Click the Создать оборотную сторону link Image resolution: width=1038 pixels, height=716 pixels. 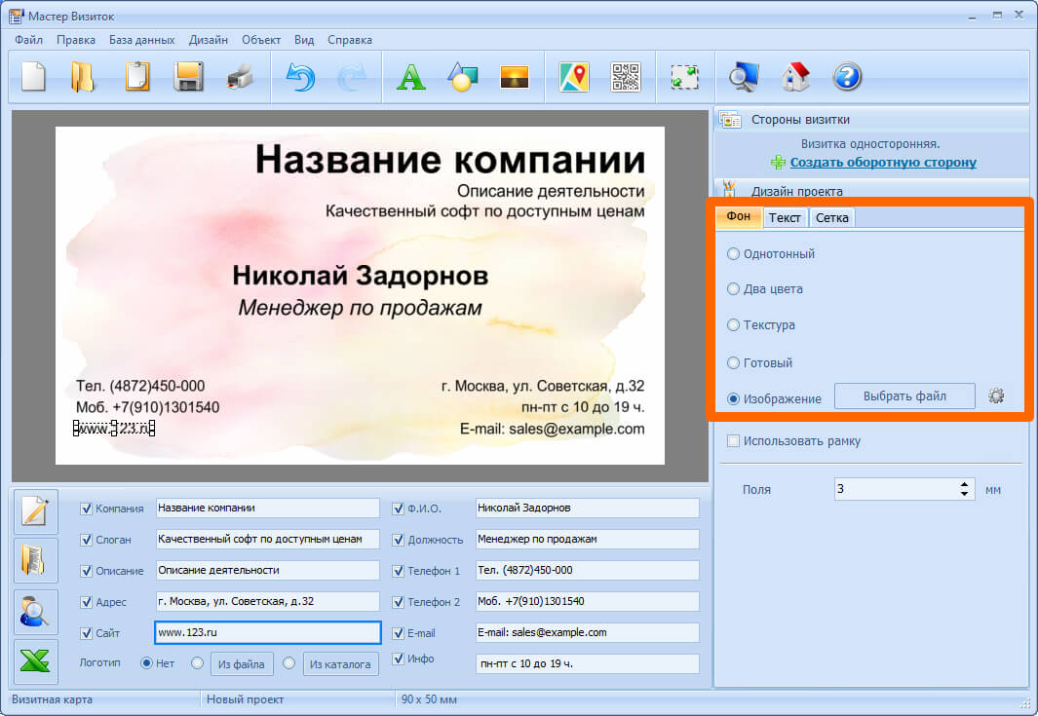click(883, 163)
